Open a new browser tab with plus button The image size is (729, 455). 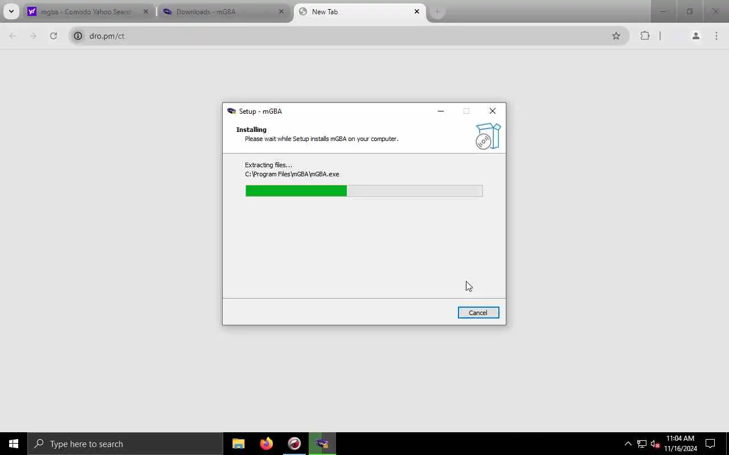point(437,11)
